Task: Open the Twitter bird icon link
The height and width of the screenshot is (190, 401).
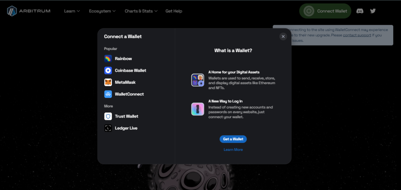Action: click(373, 11)
